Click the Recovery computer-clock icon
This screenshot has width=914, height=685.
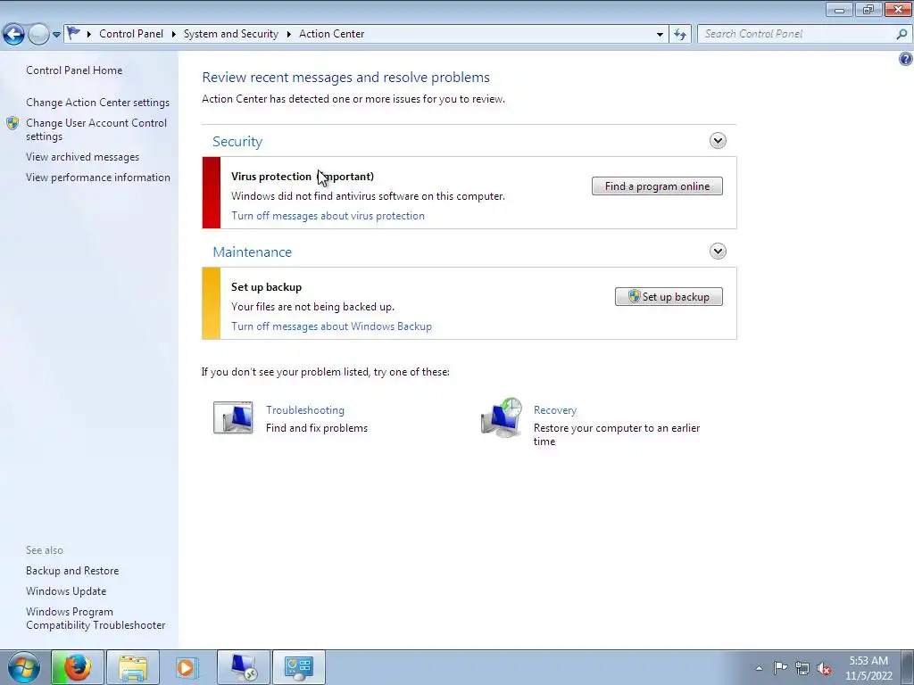tap(502, 417)
